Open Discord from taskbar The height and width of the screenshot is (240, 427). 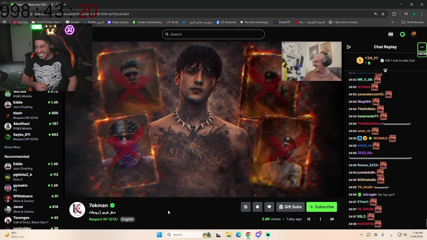coord(258,235)
